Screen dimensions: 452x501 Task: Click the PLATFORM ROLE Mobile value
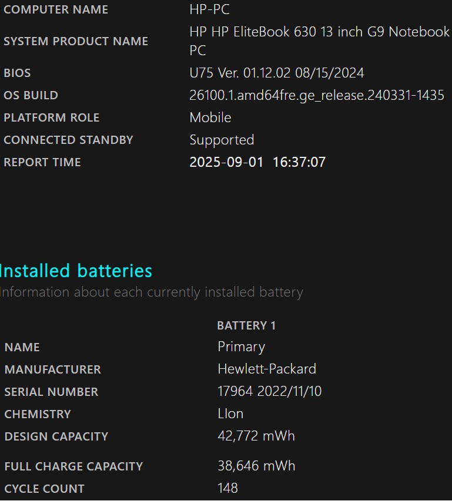pos(210,117)
